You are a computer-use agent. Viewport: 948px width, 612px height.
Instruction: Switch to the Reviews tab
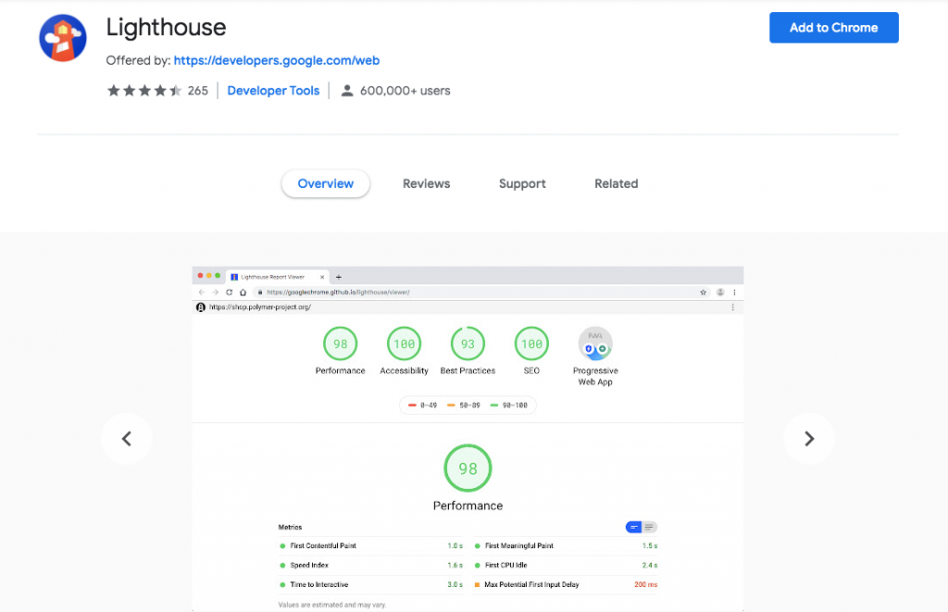pyautogui.click(x=426, y=184)
